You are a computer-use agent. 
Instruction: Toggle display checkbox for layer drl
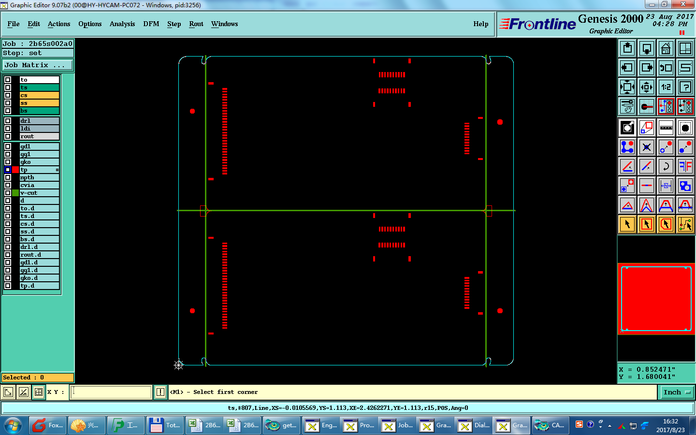(8, 121)
